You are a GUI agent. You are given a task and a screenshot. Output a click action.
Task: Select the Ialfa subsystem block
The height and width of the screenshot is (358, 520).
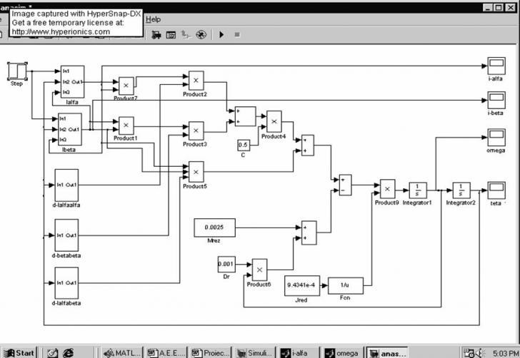point(72,82)
